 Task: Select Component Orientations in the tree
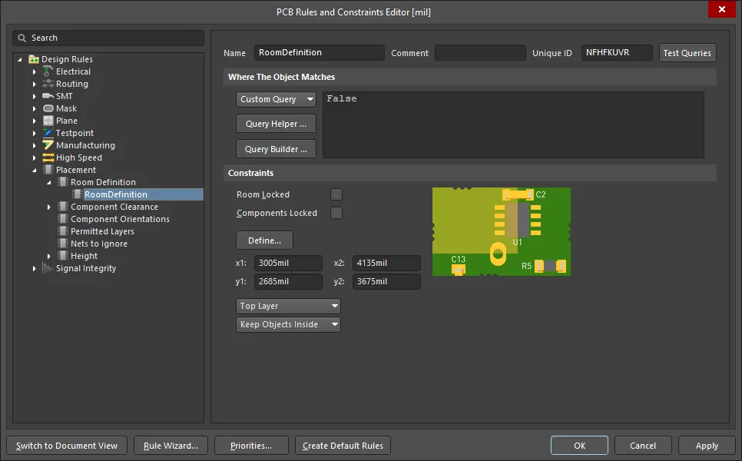coord(120,219)
